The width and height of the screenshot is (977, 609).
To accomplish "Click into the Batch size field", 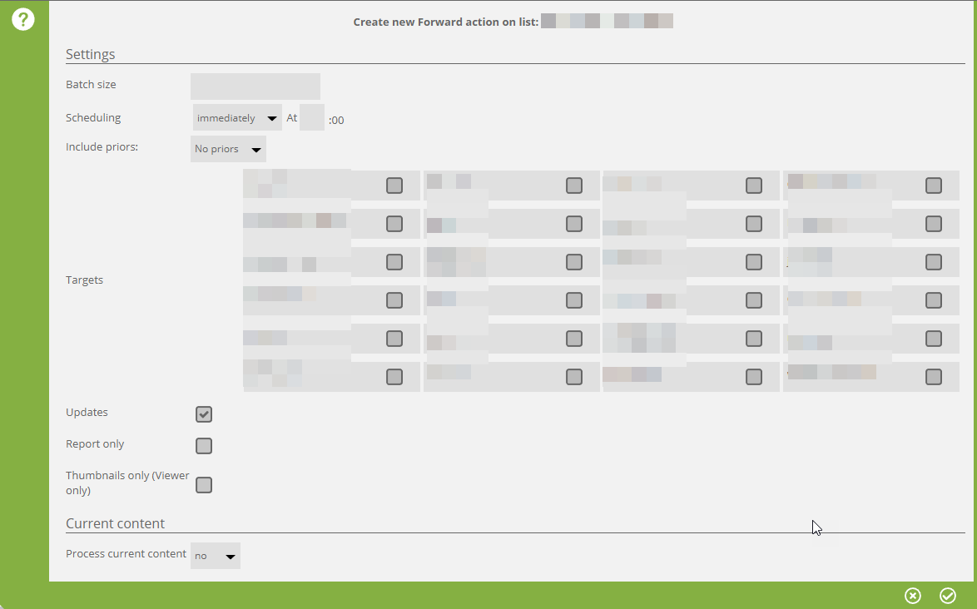I will coord(255,87).
